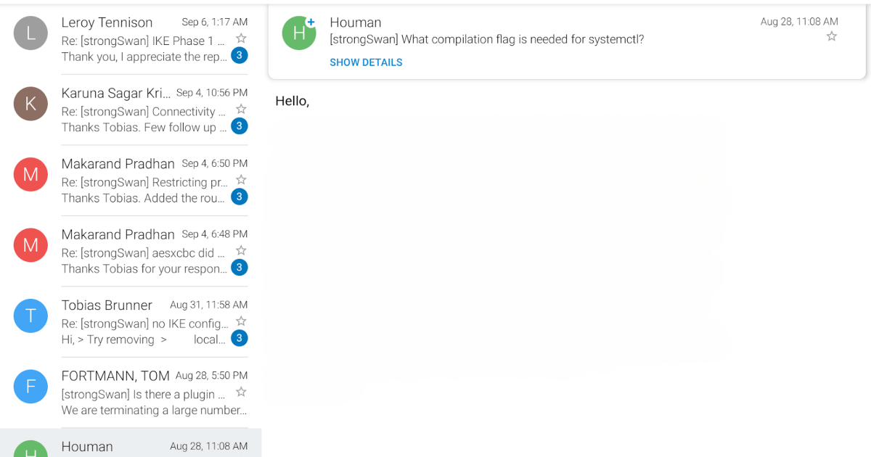Select Leroy Tennison's contact avatar
This screenshot has height=457, width=871.
click(x=30, y=33)
